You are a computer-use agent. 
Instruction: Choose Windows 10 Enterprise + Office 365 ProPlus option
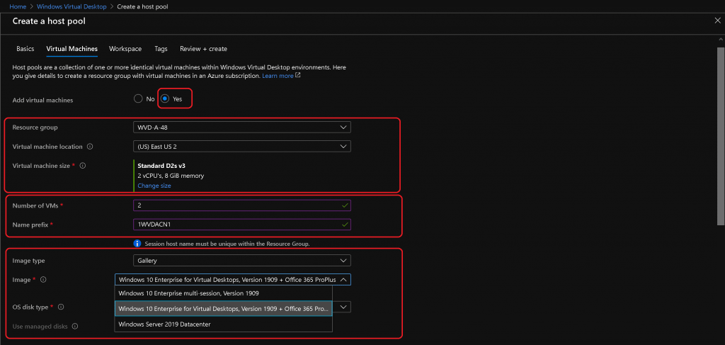(223, 308)
